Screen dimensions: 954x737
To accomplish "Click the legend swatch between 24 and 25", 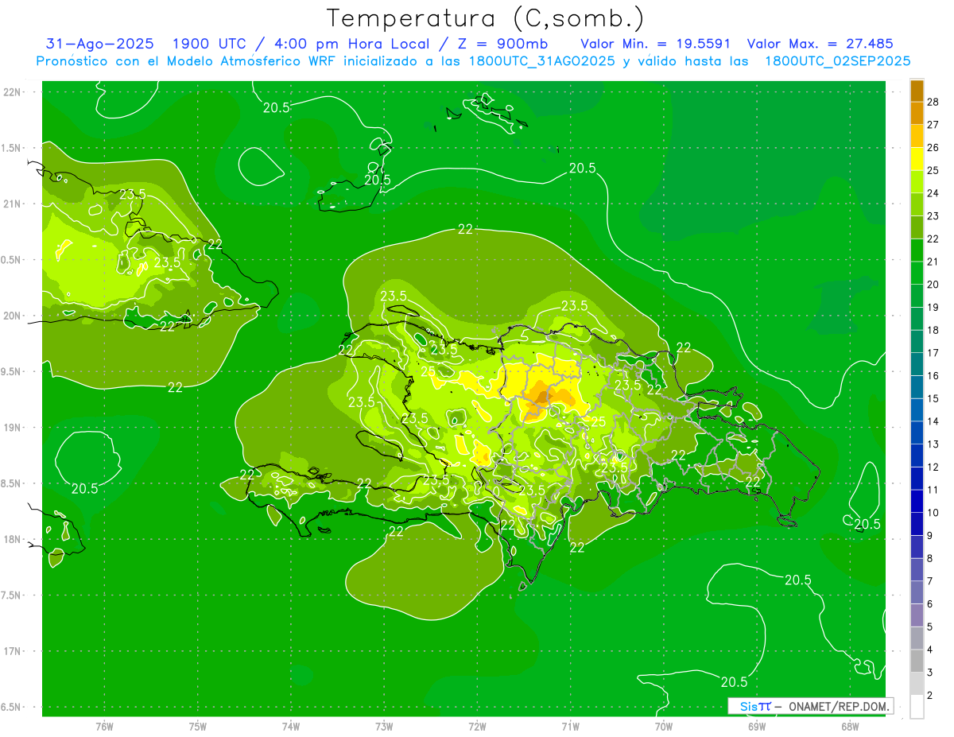I will click(917, 182).
